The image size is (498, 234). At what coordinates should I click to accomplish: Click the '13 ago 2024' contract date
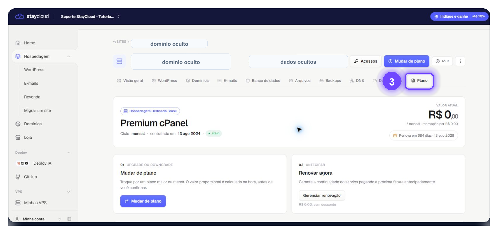tap(189, 134)
